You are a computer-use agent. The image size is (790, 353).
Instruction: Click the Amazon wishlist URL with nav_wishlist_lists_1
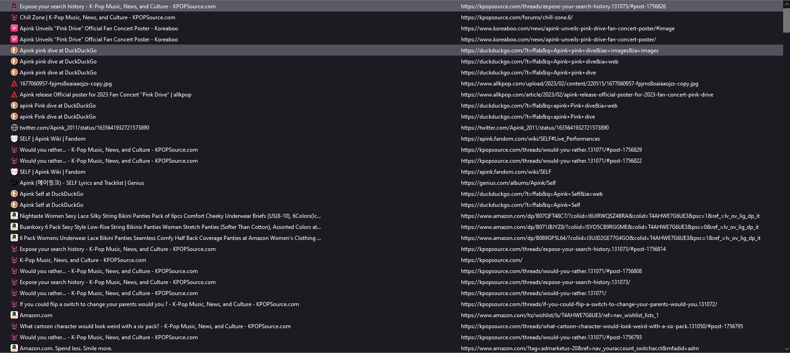click(x=559, y=315)
